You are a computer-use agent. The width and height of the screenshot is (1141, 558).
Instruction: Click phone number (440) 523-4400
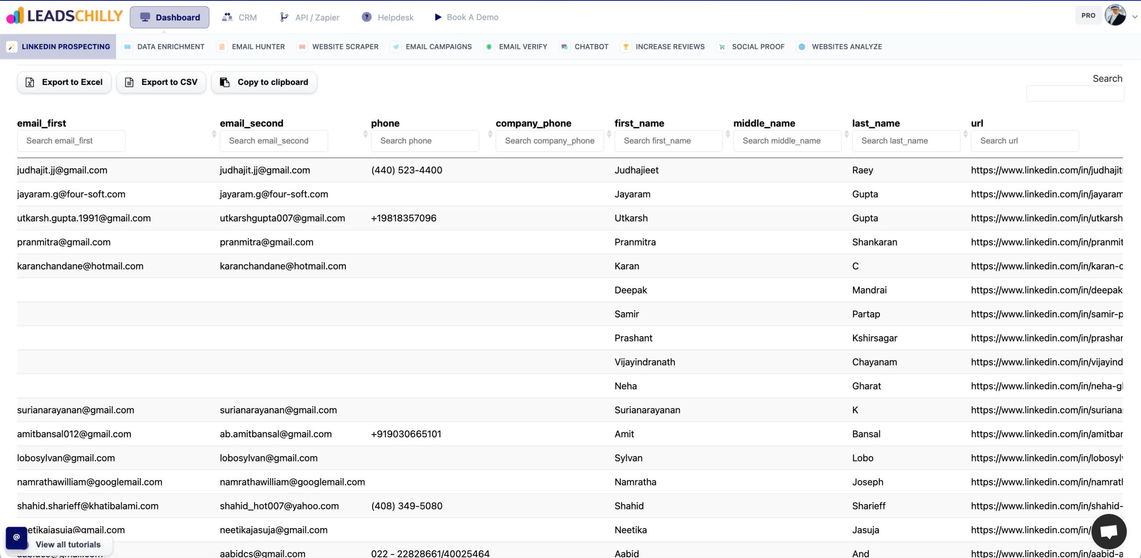click(406, 170)
